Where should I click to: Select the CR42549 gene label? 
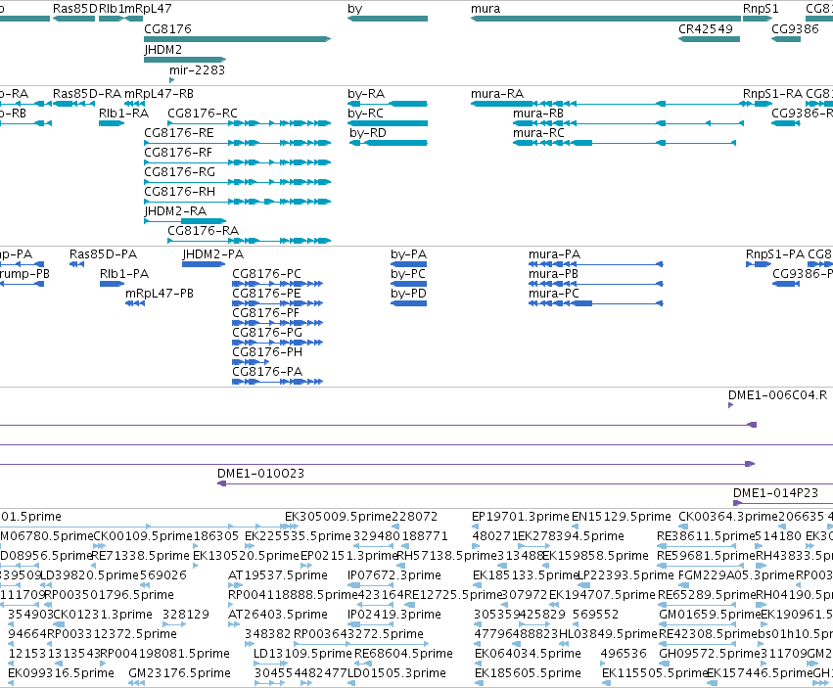(x=706, y=29)
